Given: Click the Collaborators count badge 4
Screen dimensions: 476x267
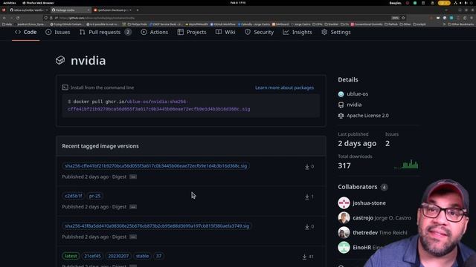Looking at the screenshot, I should (384, 187).
